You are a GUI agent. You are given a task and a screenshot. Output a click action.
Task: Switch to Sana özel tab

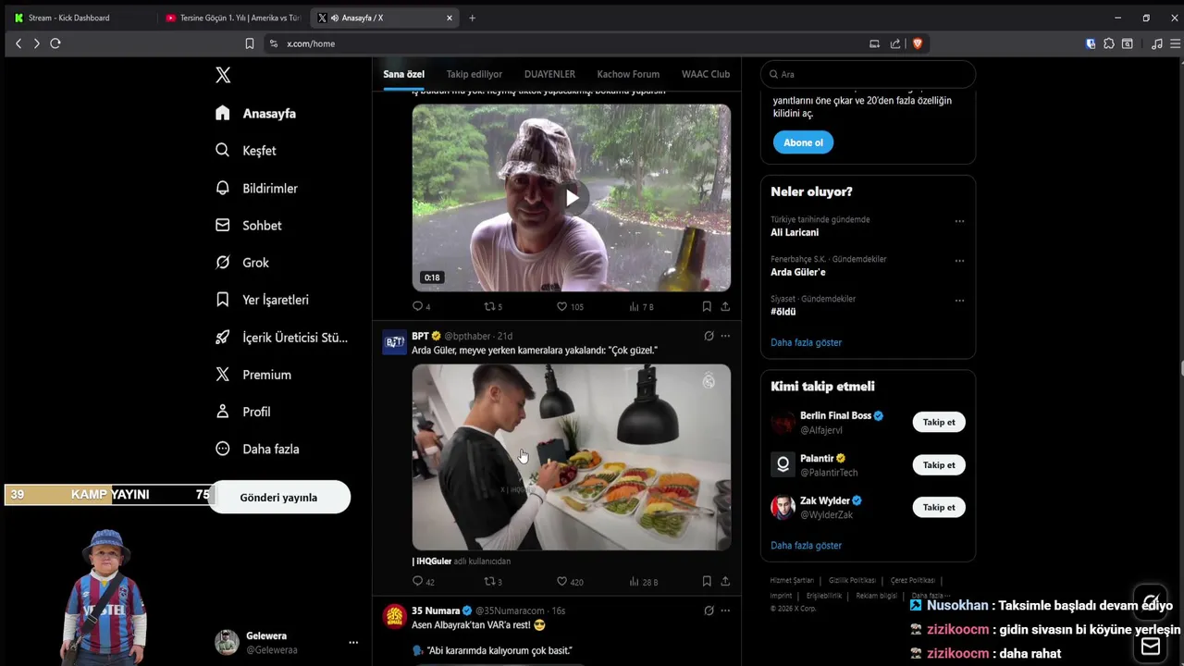coord(404,74)
